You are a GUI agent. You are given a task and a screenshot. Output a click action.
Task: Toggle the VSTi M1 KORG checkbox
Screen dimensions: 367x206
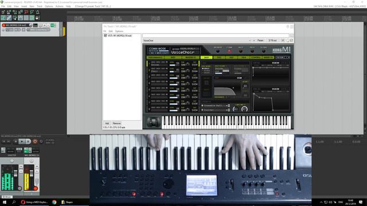pyautogui.click(x=106, y=35)
